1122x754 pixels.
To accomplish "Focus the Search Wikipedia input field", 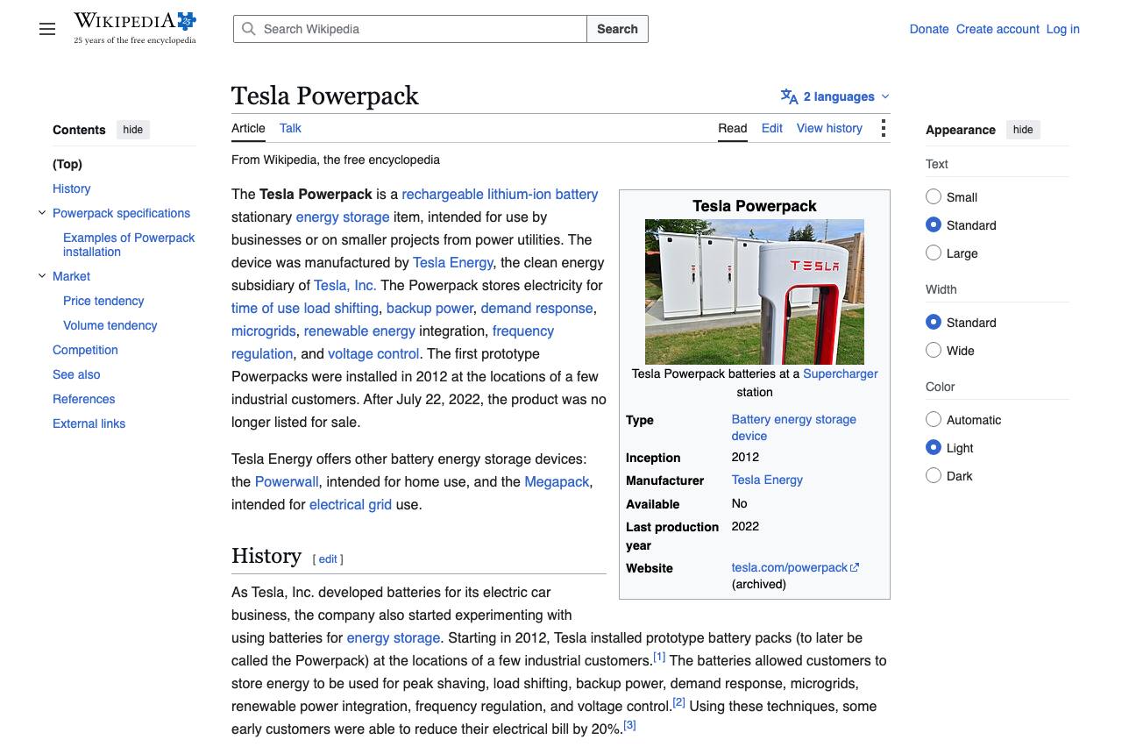I will pos(410,29).
